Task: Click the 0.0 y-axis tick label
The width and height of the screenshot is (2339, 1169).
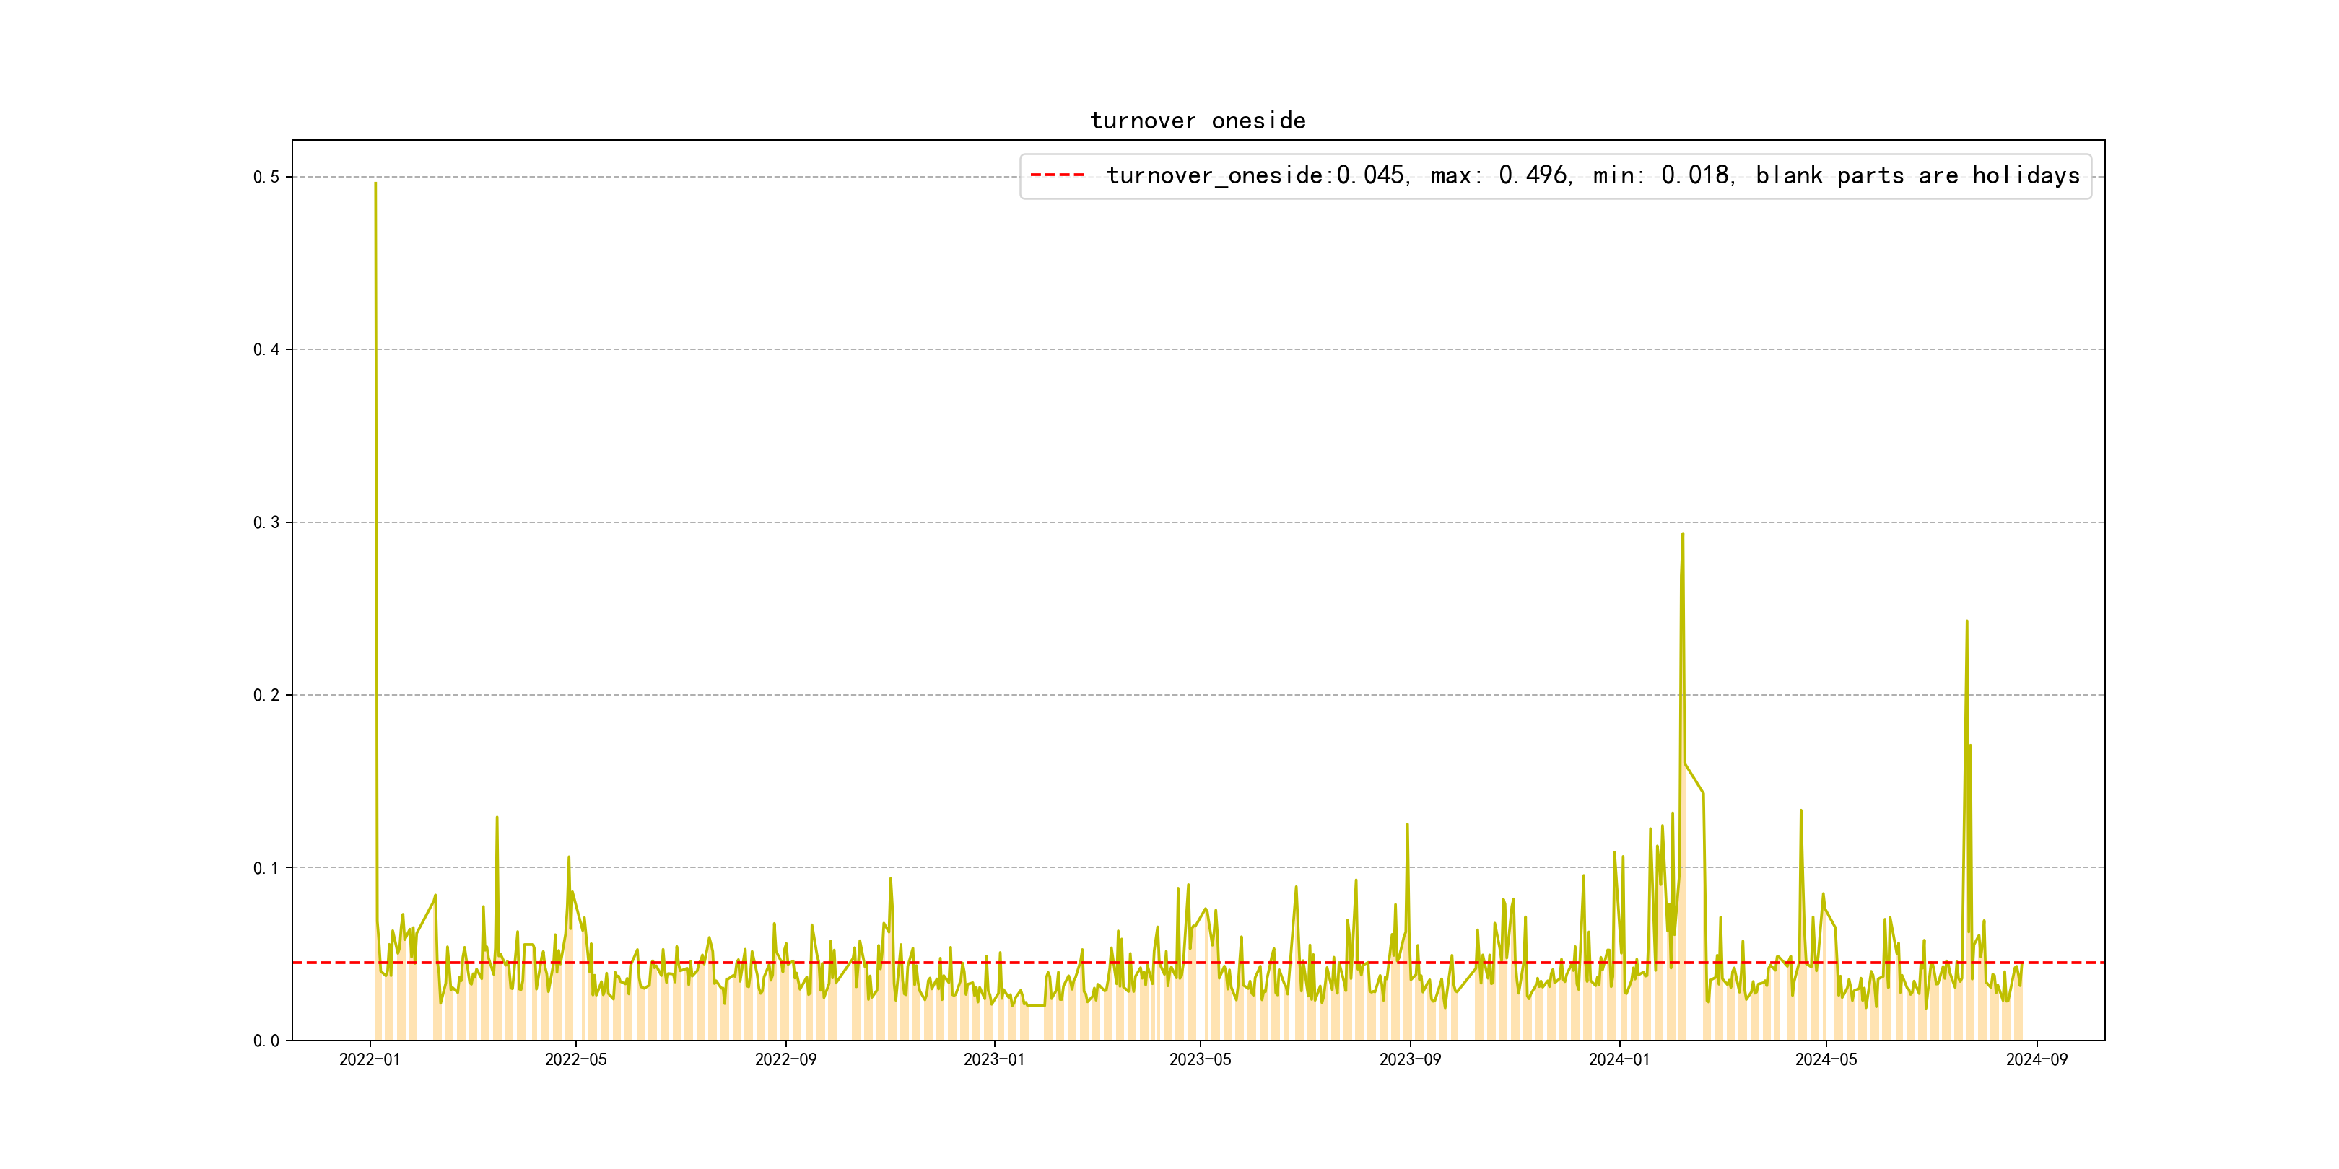Action: (x=266, y=1041)
